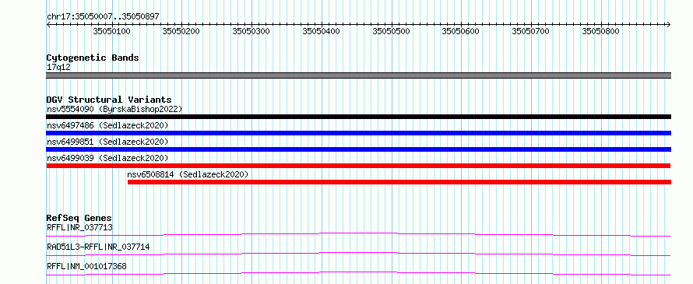This screenshot has height=284, width=693.
Task: Click the 35050500 ruler position label
Action: point(391,31)
